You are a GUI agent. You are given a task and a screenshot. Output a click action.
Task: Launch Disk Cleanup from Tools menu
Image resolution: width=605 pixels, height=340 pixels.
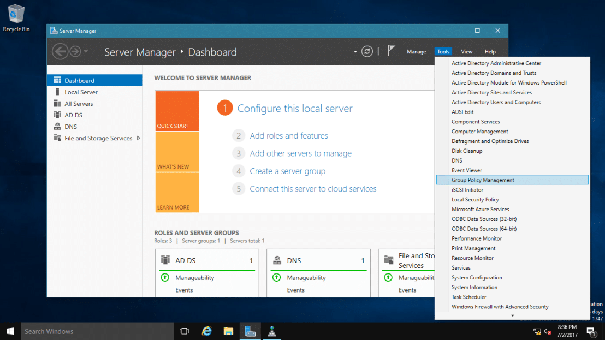click(x=512, y=151)
